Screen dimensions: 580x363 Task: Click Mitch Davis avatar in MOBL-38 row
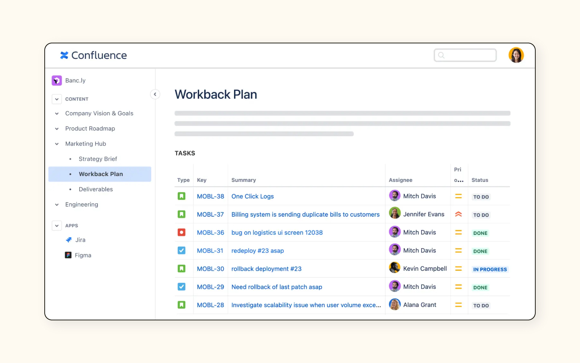(395, 196)
